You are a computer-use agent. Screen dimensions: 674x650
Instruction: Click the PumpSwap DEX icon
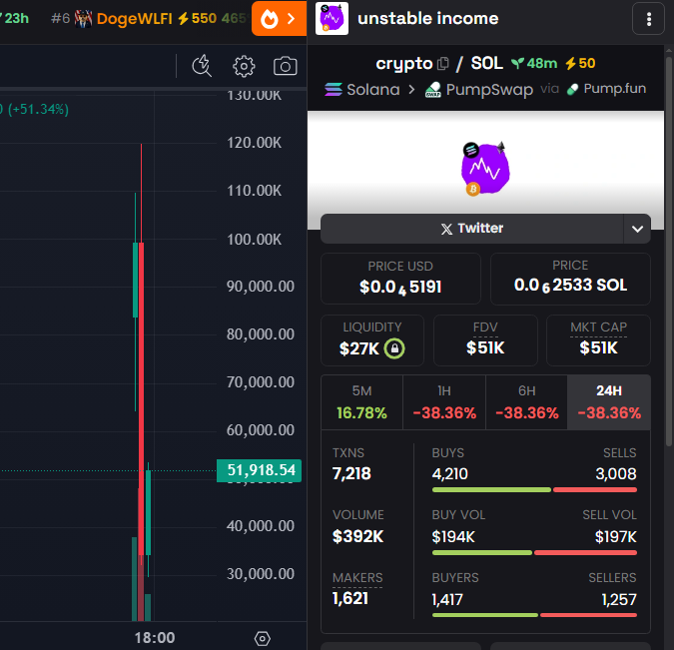(x=432, y=90)
